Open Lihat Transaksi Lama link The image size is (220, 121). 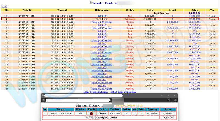[x=95, y=92]
